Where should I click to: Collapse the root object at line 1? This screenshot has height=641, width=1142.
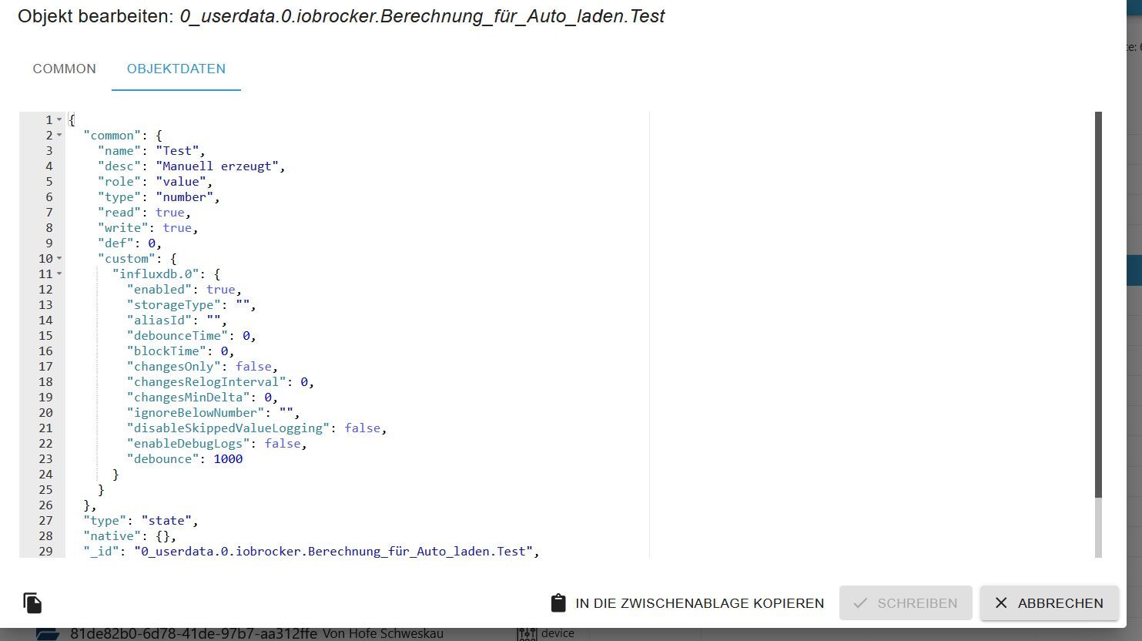(59, 120)
